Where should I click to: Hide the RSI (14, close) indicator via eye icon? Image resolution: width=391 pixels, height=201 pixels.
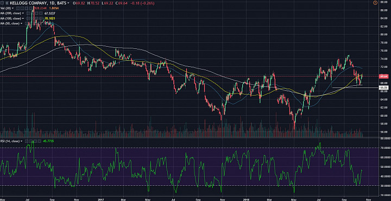click(x=27, y=141)
